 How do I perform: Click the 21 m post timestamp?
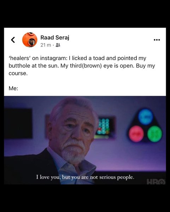(x=46, y=45)
